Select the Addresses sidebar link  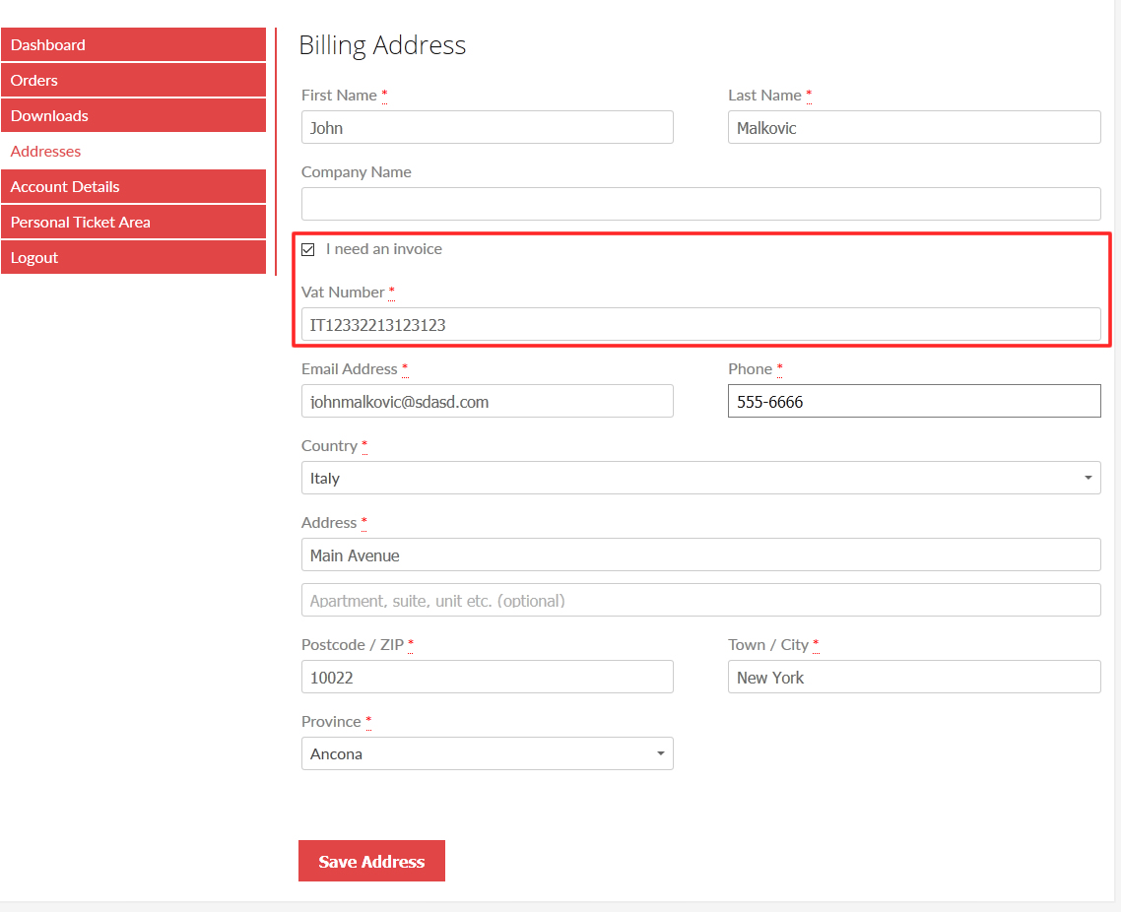[x=45, y=152]
